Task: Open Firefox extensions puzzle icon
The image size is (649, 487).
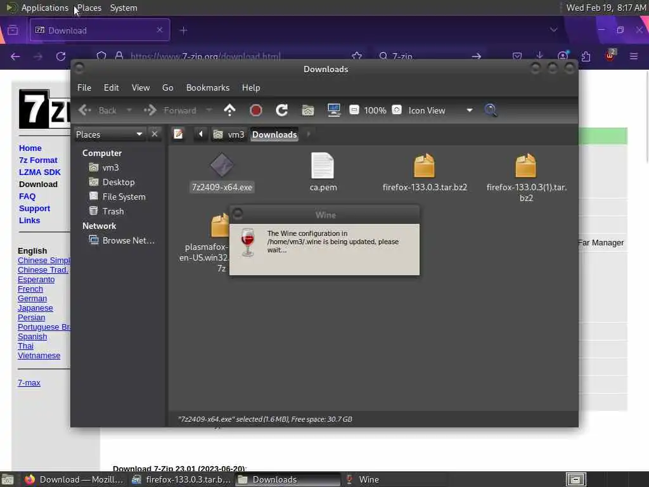Action: tap(586, 56)
